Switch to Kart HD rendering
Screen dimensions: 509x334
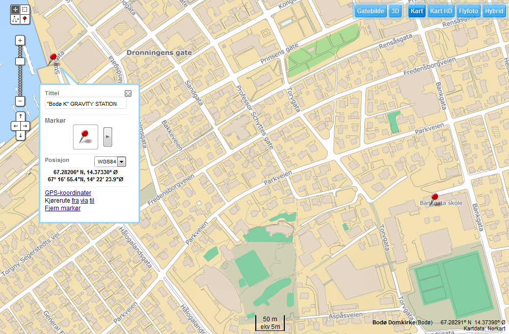point(441,11)
